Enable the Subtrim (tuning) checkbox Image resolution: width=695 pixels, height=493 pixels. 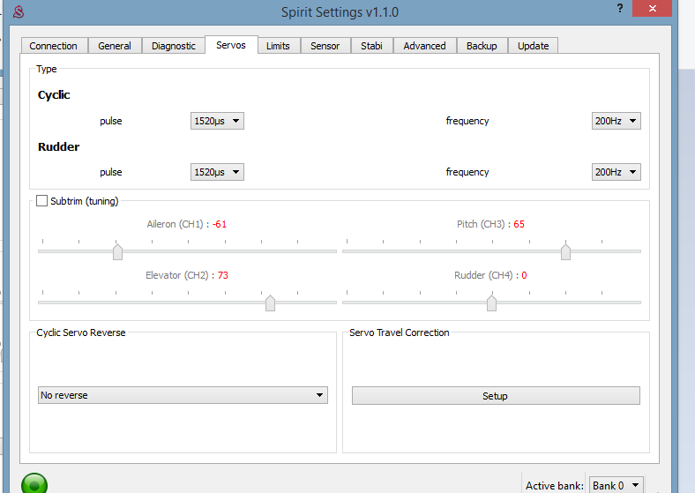click(x=41, y=201)
